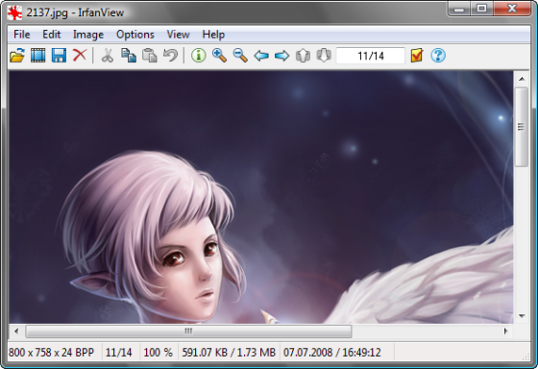538x369 pixels.
Task: Open the Image menu
Action: [88, 35]
